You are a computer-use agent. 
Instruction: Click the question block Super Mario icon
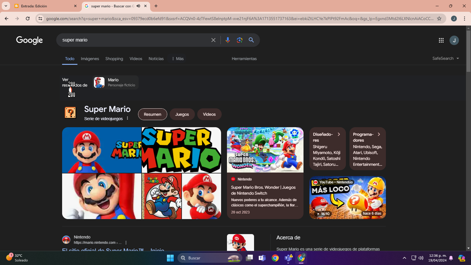pyautogui.click(x=70, y=112)
